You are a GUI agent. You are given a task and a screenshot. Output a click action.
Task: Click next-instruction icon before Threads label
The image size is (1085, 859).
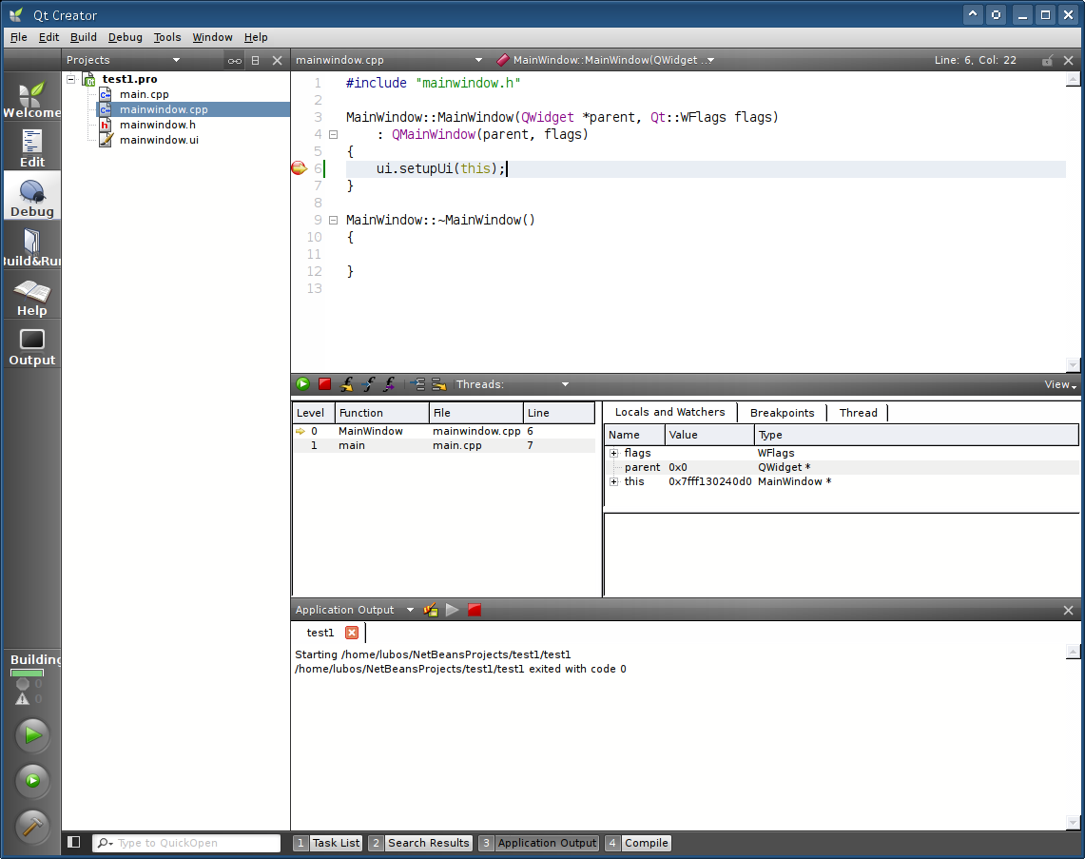pos(438,384)
